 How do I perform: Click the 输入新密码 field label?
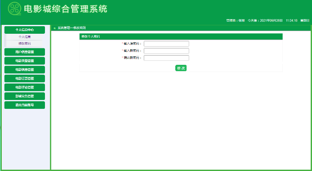pyautogui.click(x=133, y=51)
